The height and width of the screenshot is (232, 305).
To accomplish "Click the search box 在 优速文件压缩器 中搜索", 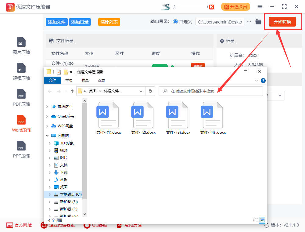I will (x=211, y=91).
